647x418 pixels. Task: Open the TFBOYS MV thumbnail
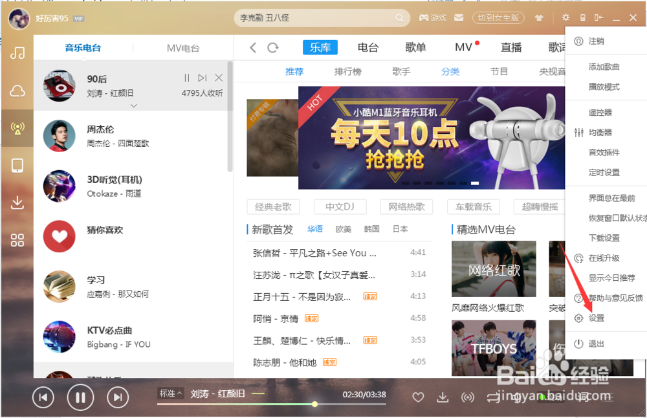tap(494, 348)
